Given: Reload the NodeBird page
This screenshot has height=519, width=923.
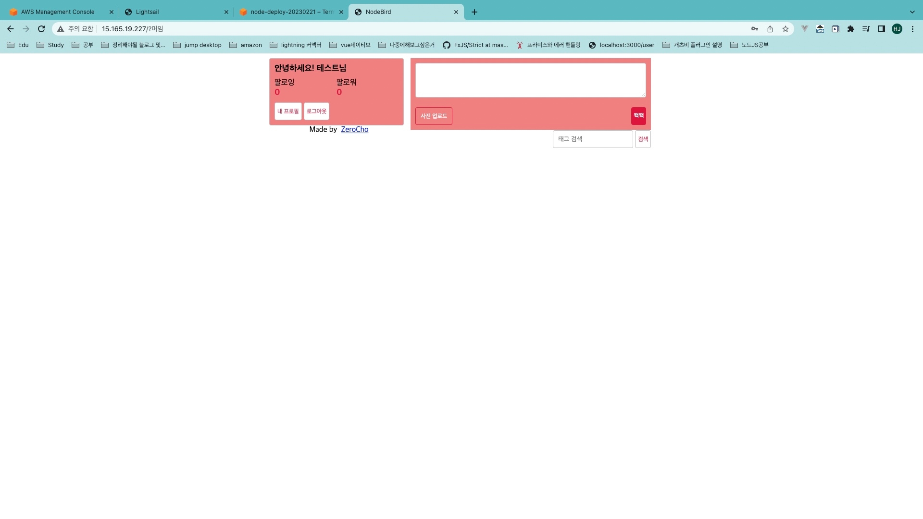Looking at the screenshot, I should pos(41,29).
